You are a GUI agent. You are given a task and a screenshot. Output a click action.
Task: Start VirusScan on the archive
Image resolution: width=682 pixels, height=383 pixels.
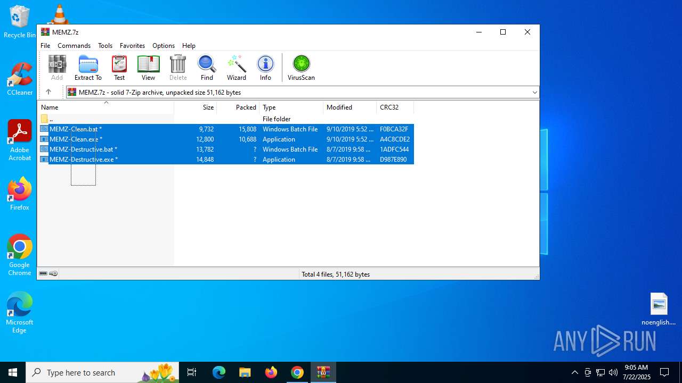(x=301, y=68)
